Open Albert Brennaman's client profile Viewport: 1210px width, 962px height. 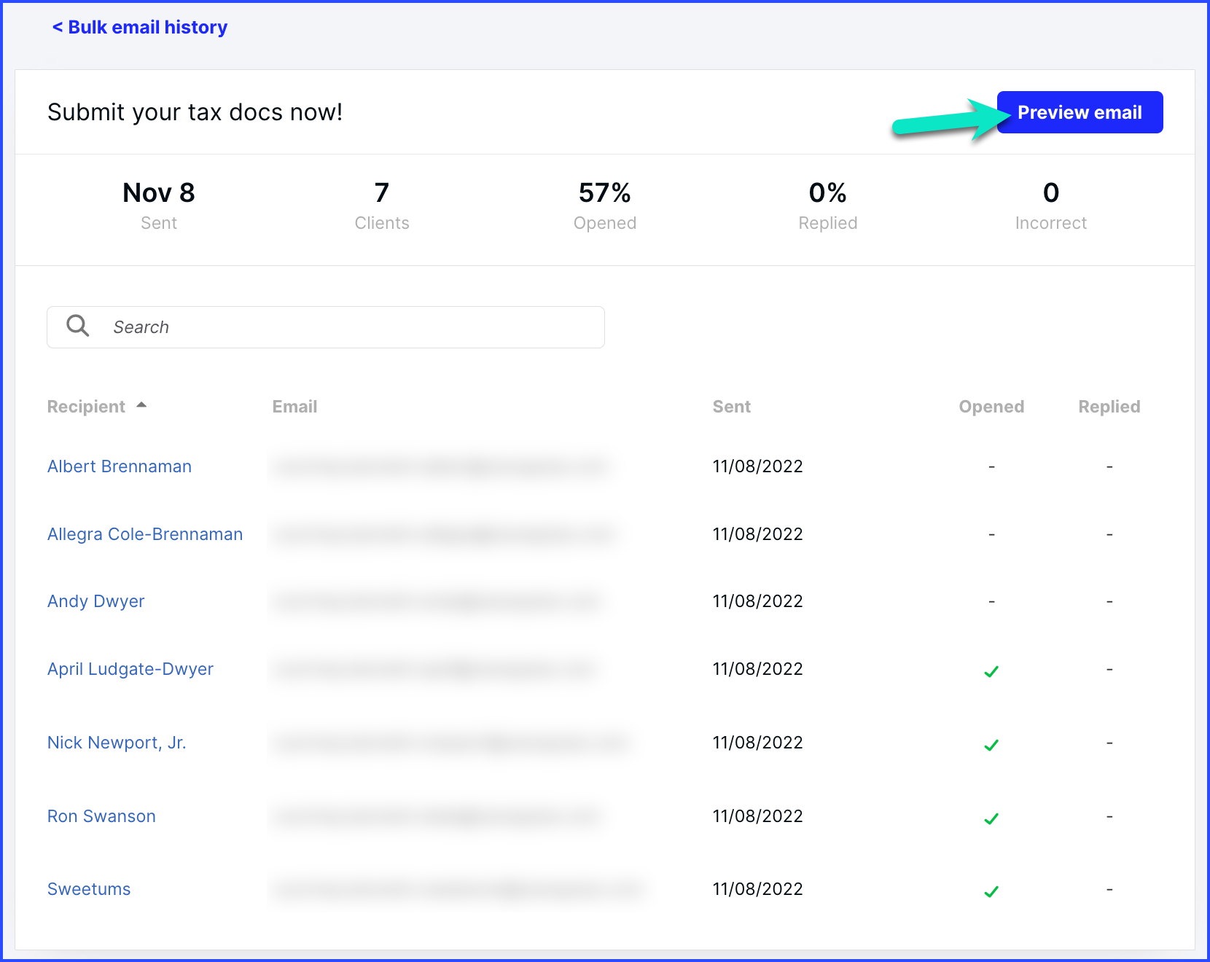point(120,466)
